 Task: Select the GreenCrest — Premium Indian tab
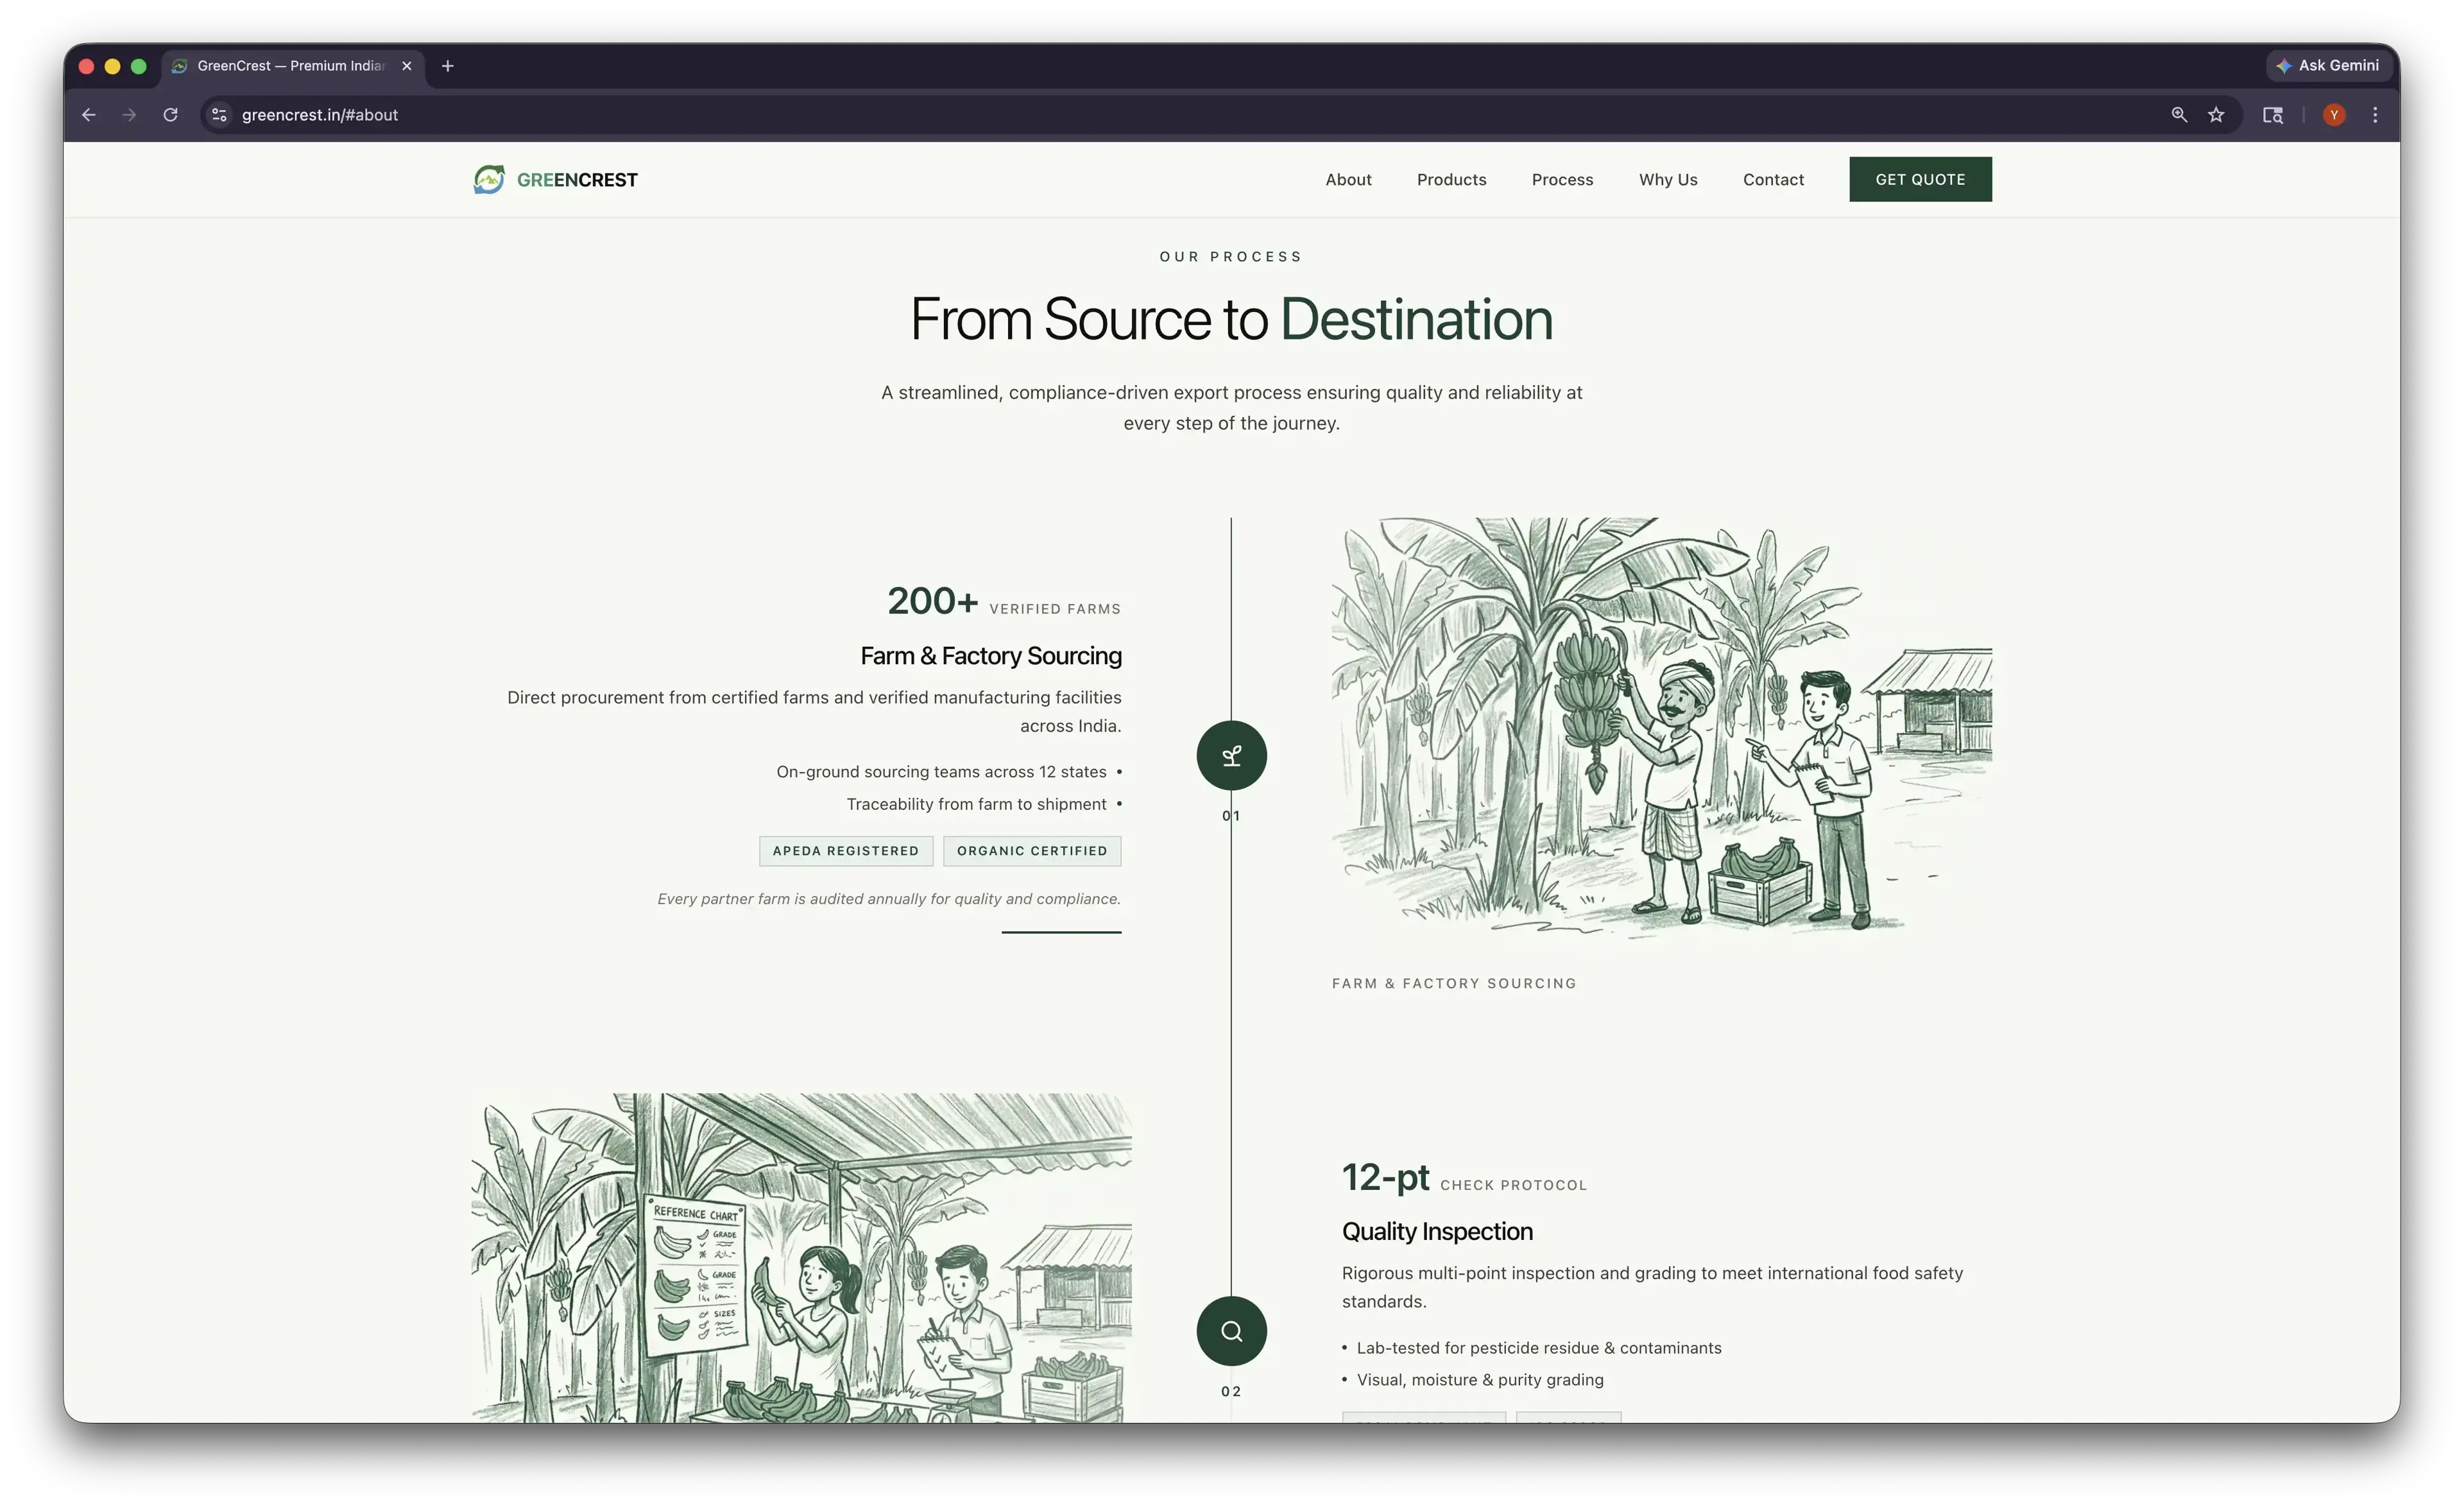point(291,66)
